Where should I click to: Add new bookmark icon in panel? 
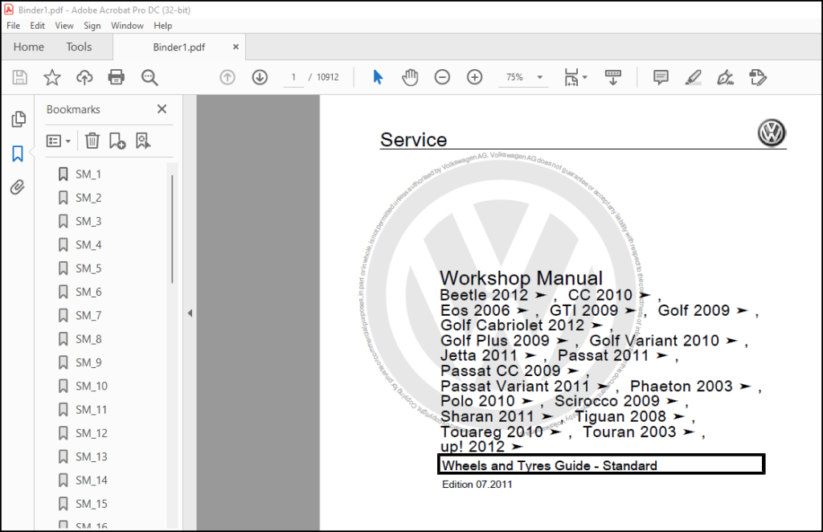tap(117, 141)
